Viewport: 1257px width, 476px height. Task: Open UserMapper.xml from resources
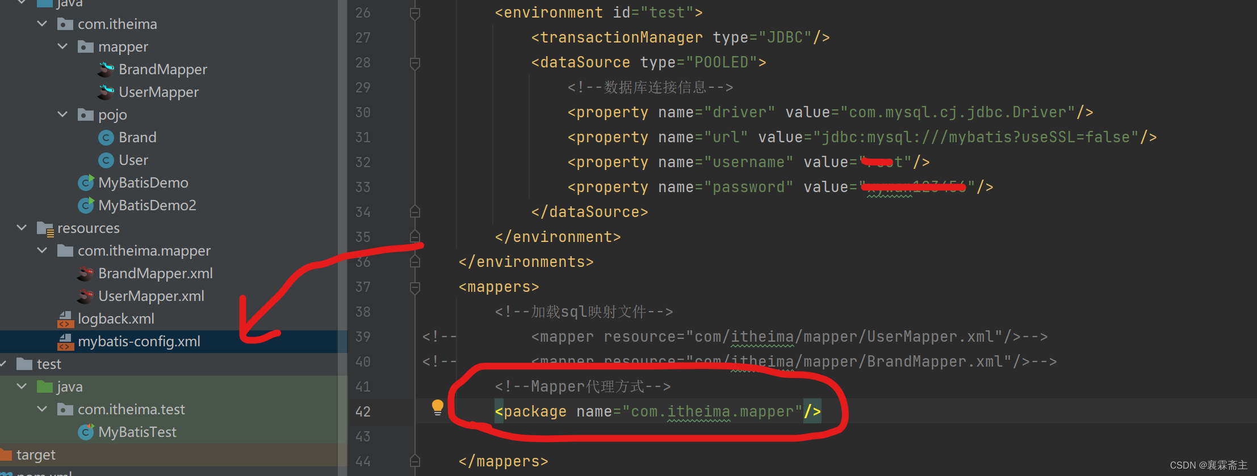(151, 296)
